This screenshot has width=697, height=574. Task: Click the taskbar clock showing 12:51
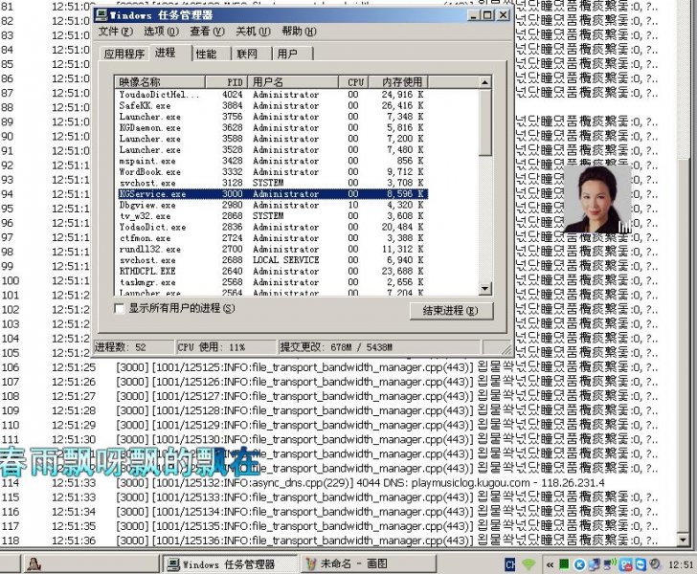(x=681, y=564)
